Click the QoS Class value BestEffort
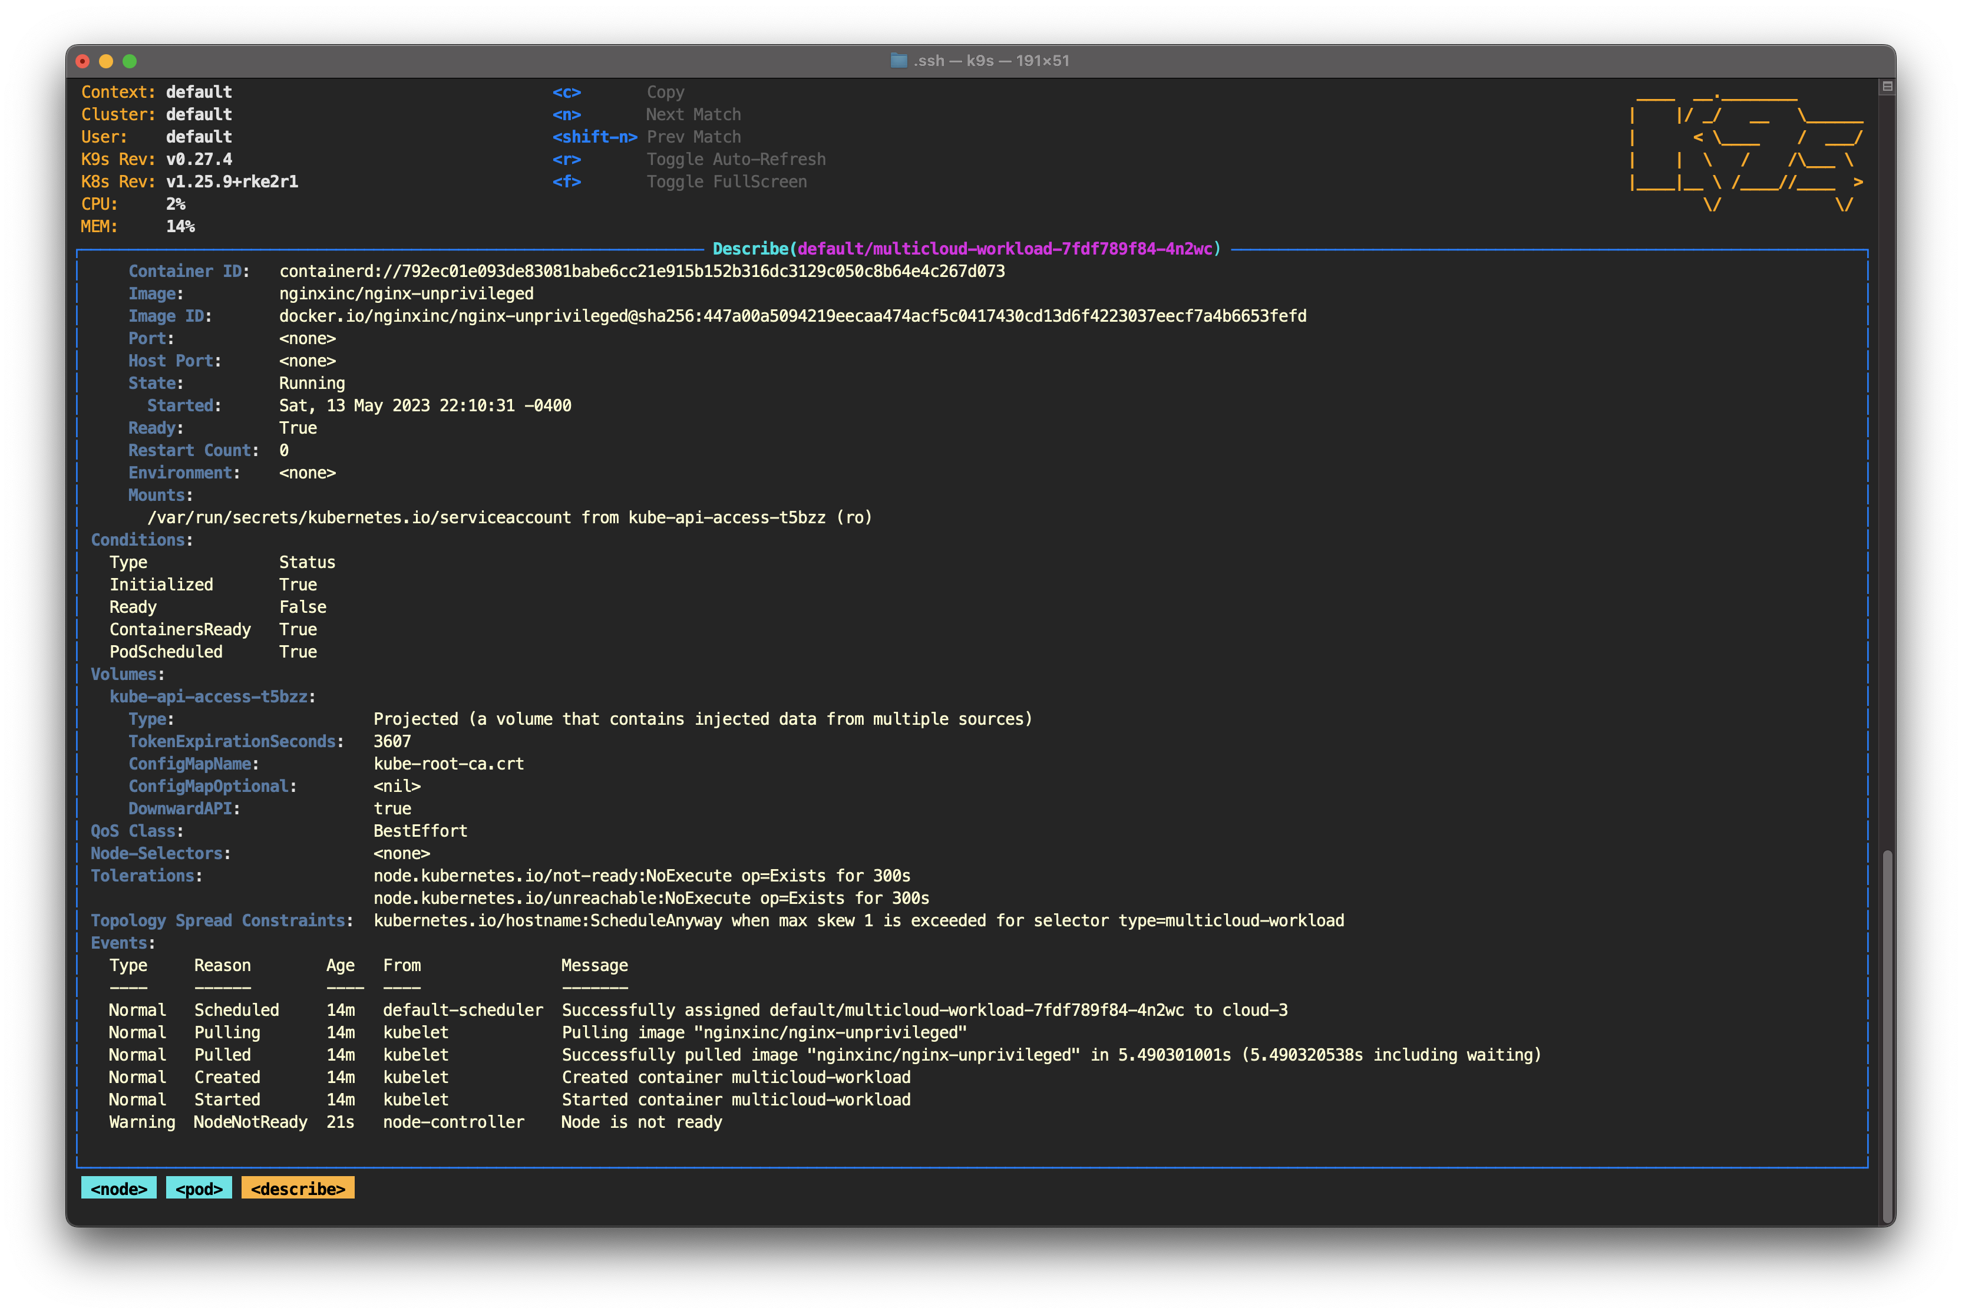Image resolution: width=1962 pixels, height=1314 pixels. 421,831
